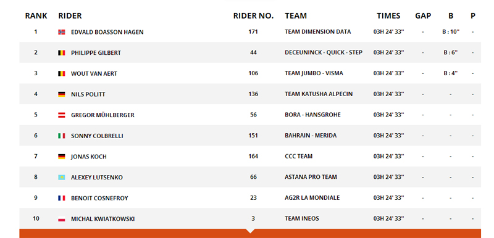Click the Astana Pro Team link
This screenshot has height=238, width=494.
pos(311,177)
